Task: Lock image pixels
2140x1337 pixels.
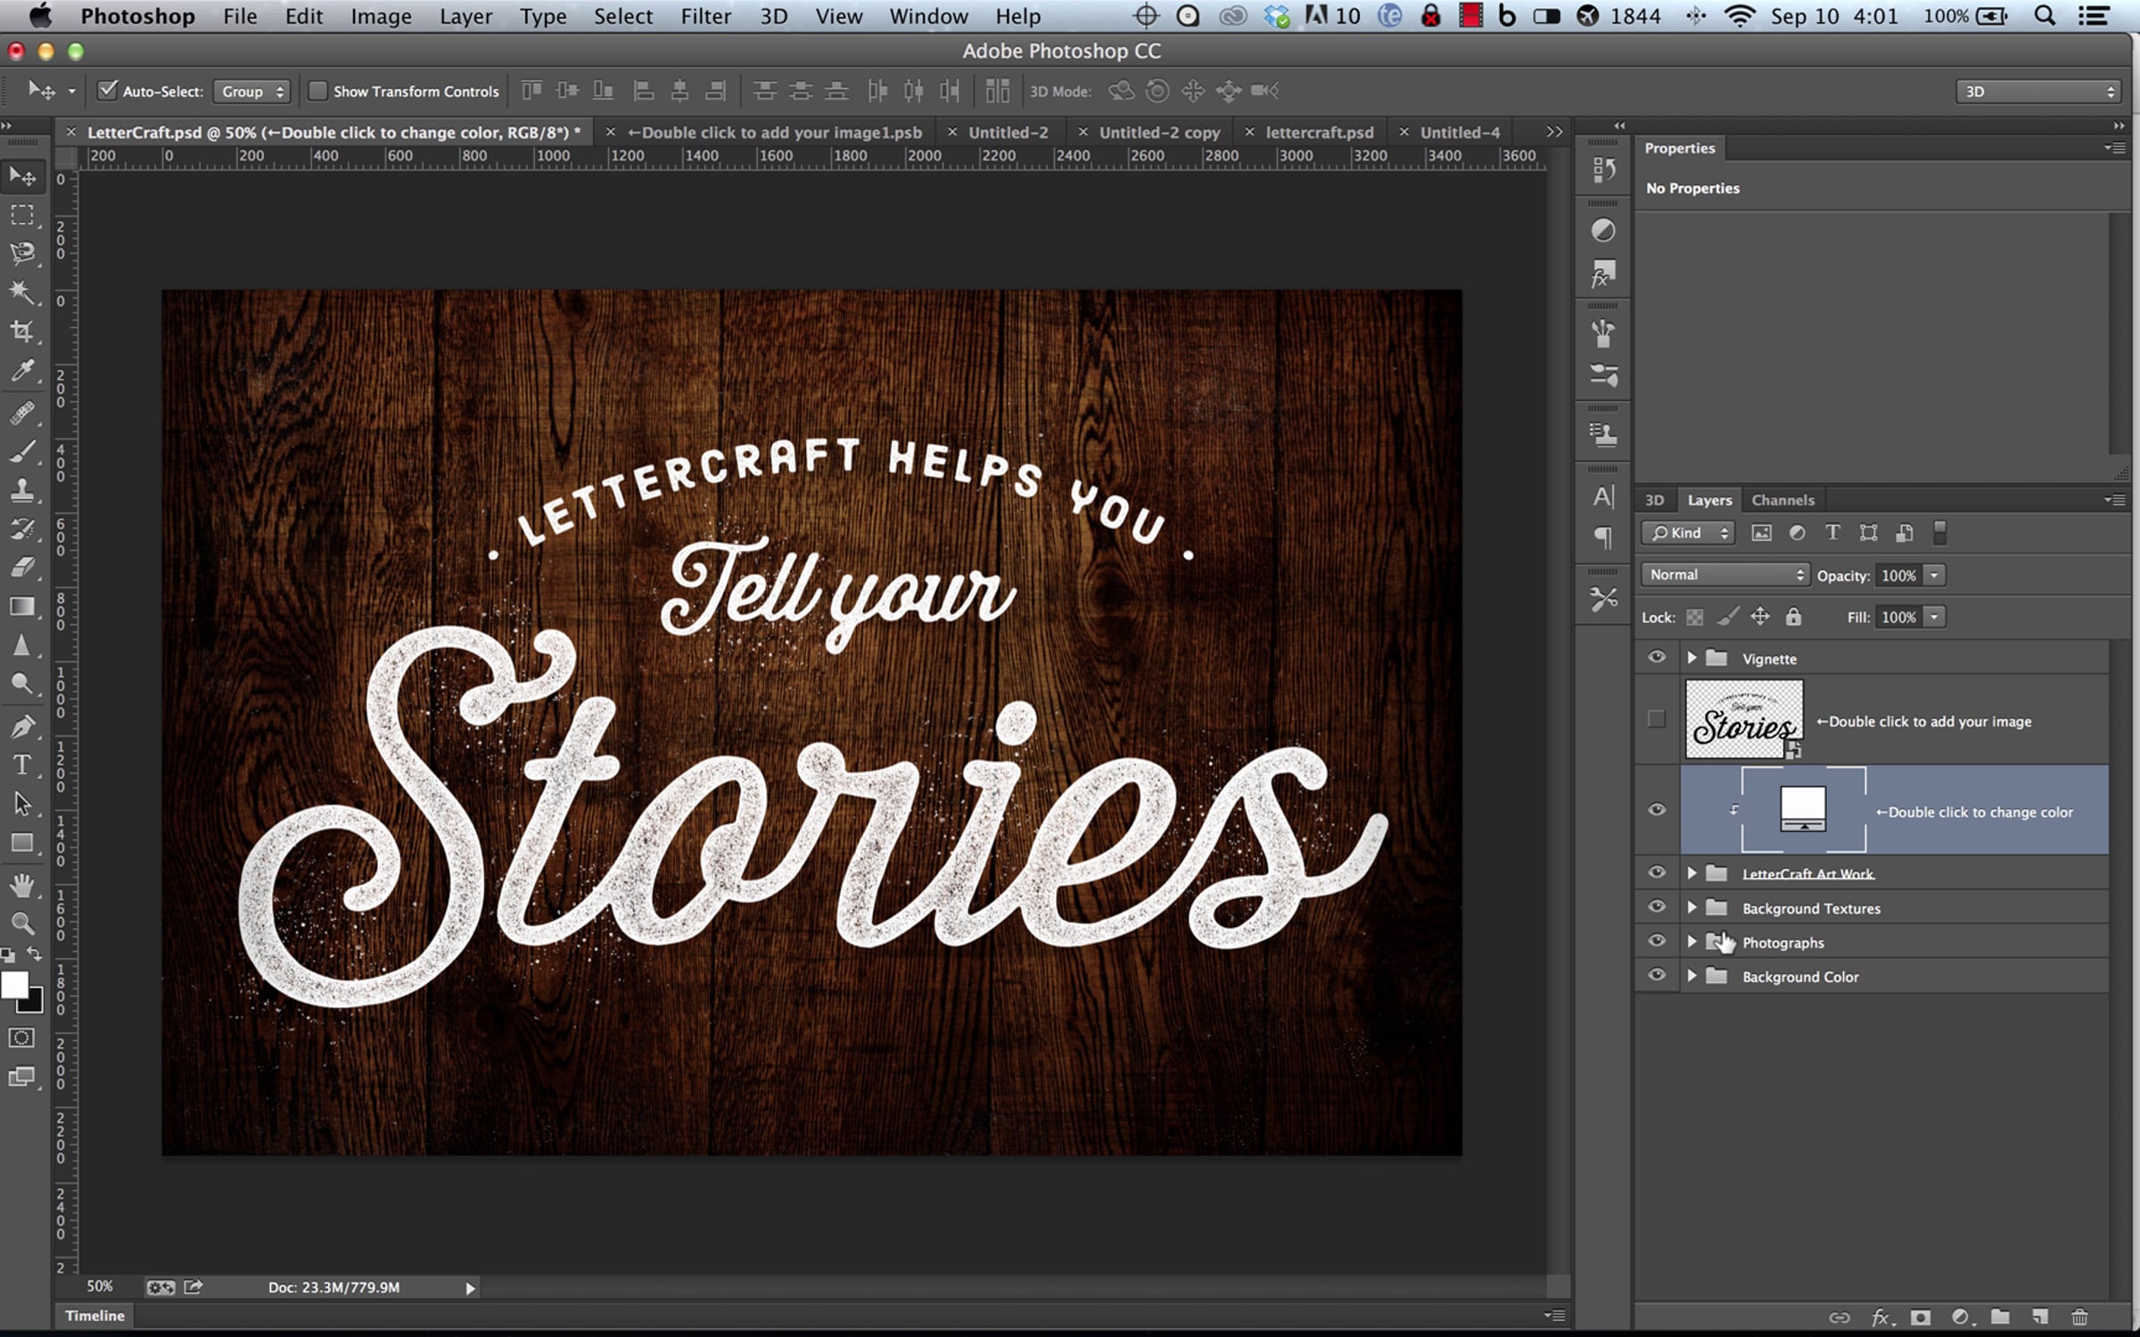Action: pos(1727,617)
